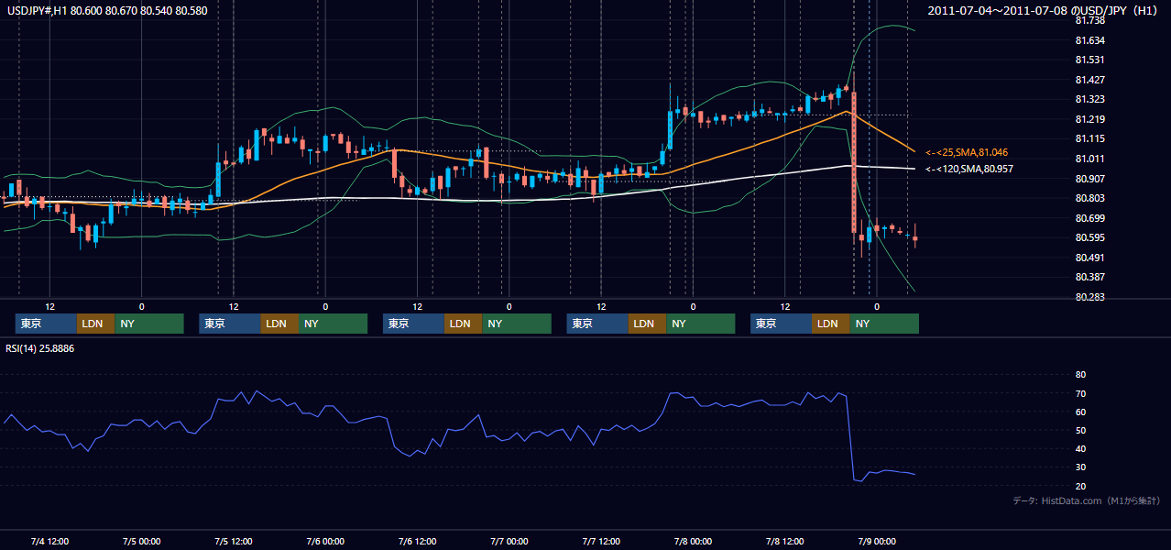Screen dimensions: 1171x550
Task: Choose the NY session box for 7/7
Action: [701, 324]
